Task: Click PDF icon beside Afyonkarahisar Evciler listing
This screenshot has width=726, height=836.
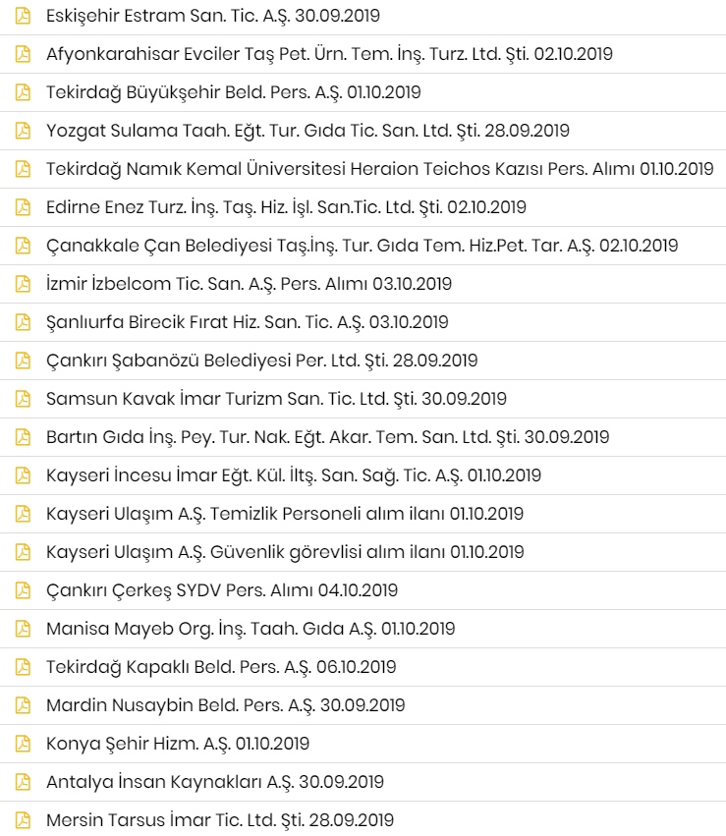Action: coord(23,54)
